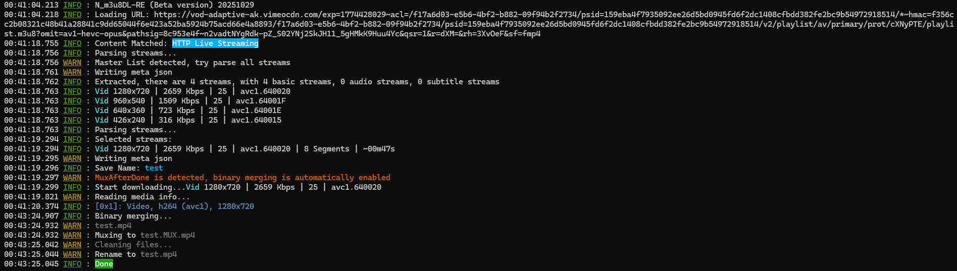The image size is (957, 271).
Task: Click the blue save name test
Action: [154, 168]
